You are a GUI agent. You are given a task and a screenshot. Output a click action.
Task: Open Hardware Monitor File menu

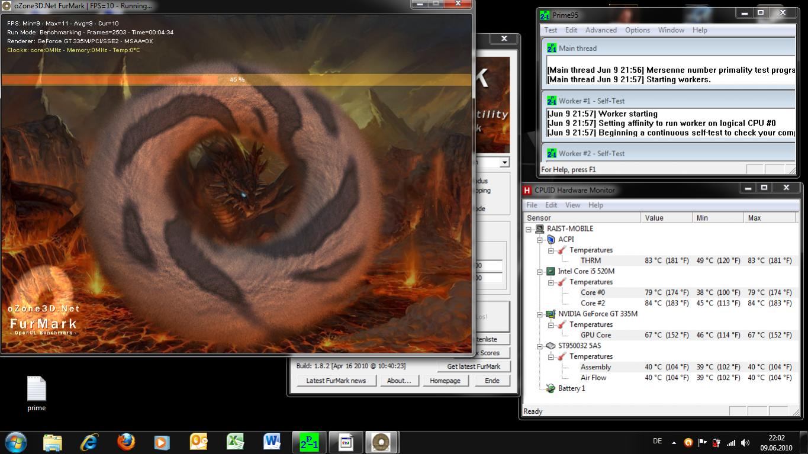[532, 205]
